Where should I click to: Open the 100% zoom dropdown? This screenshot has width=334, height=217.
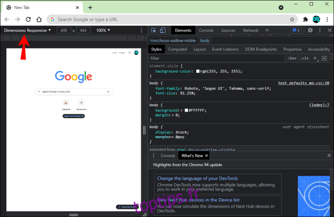(x=103, y=30)
